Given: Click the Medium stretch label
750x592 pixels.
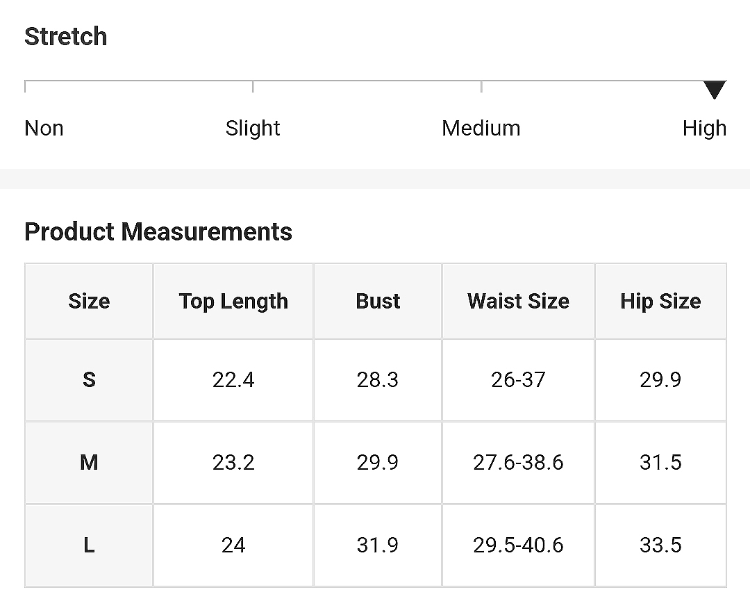Looking at the screenshot, I should (x=481, y=129).
